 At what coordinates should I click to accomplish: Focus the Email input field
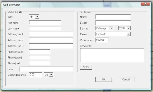46,69
